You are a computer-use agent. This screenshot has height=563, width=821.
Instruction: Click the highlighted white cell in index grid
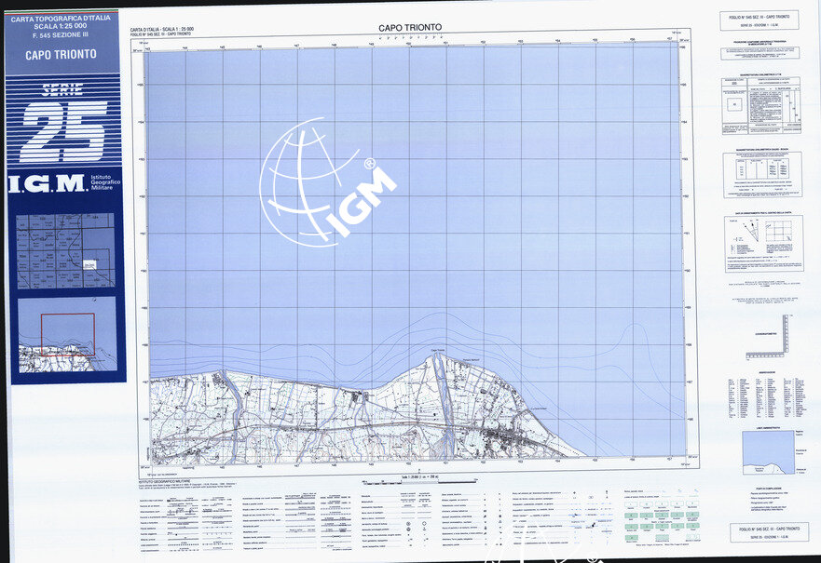tap(88, 266)
